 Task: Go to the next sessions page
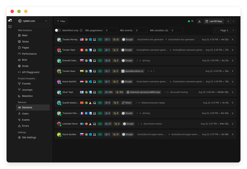233,30
